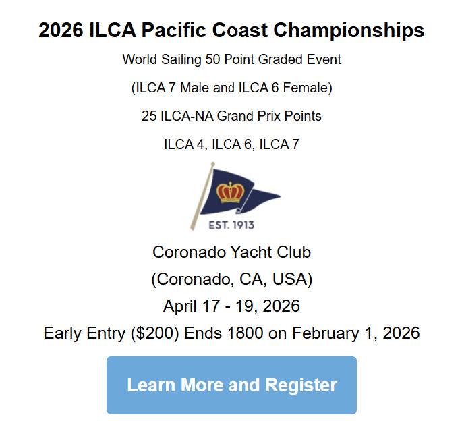Click the word Register on the blue button

301,385
